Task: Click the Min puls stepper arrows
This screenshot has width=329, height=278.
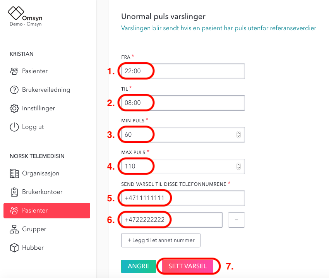Action: [238, 135]
